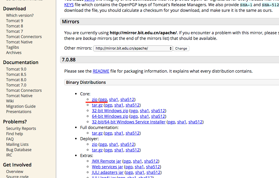Click the Change mirror button
Viewport: 279px width, 178px height.
click(x=181, y=48)
